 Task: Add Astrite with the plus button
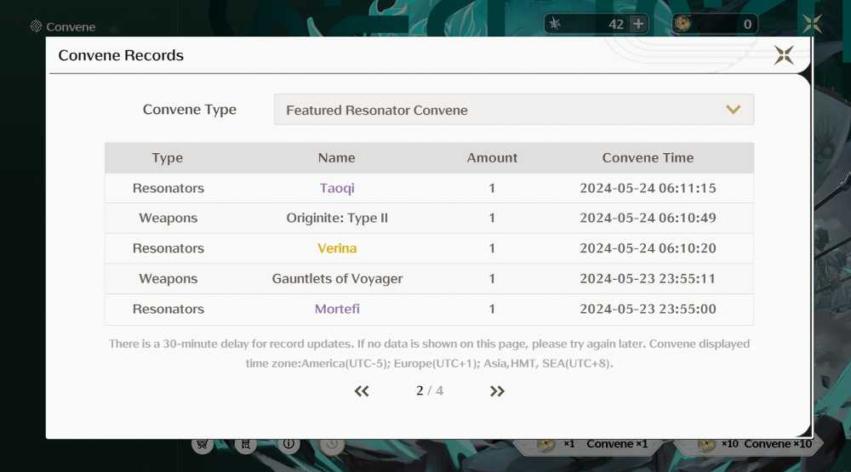[x=639, y=24]
